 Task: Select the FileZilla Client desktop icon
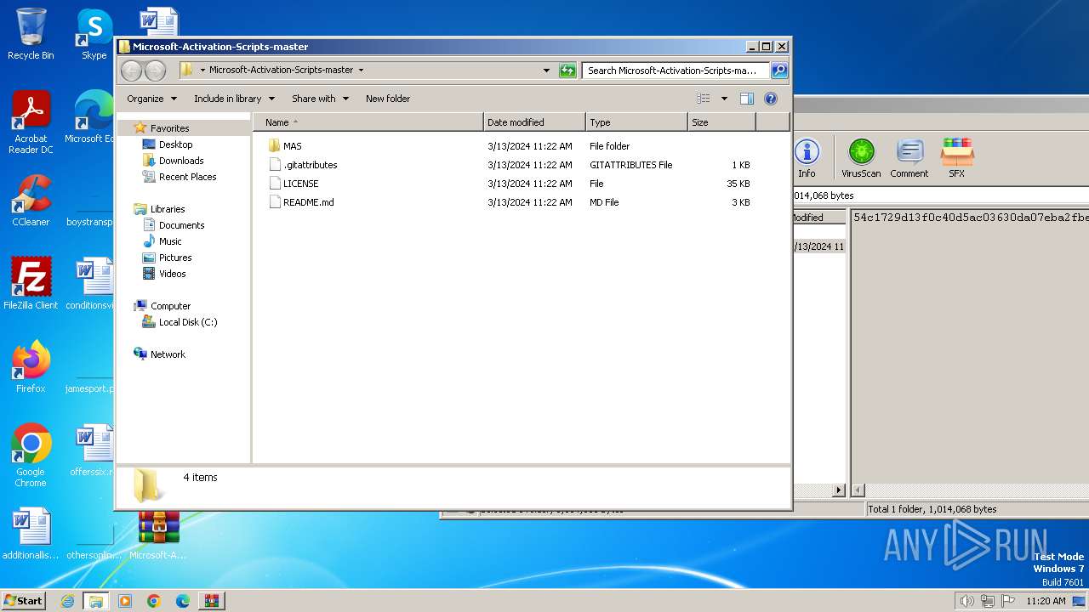click(x=31, y=284)
